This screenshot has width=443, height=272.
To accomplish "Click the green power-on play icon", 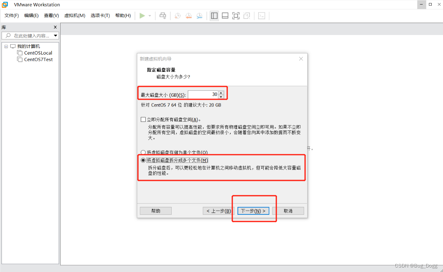I will click(x=142, y=16).
